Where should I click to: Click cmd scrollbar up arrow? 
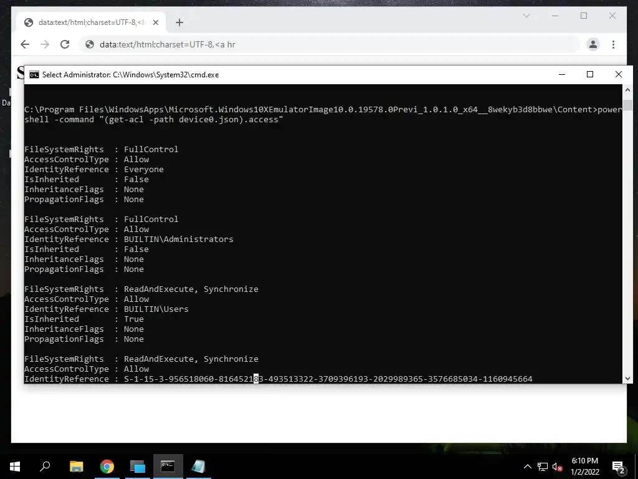(627, 90)
